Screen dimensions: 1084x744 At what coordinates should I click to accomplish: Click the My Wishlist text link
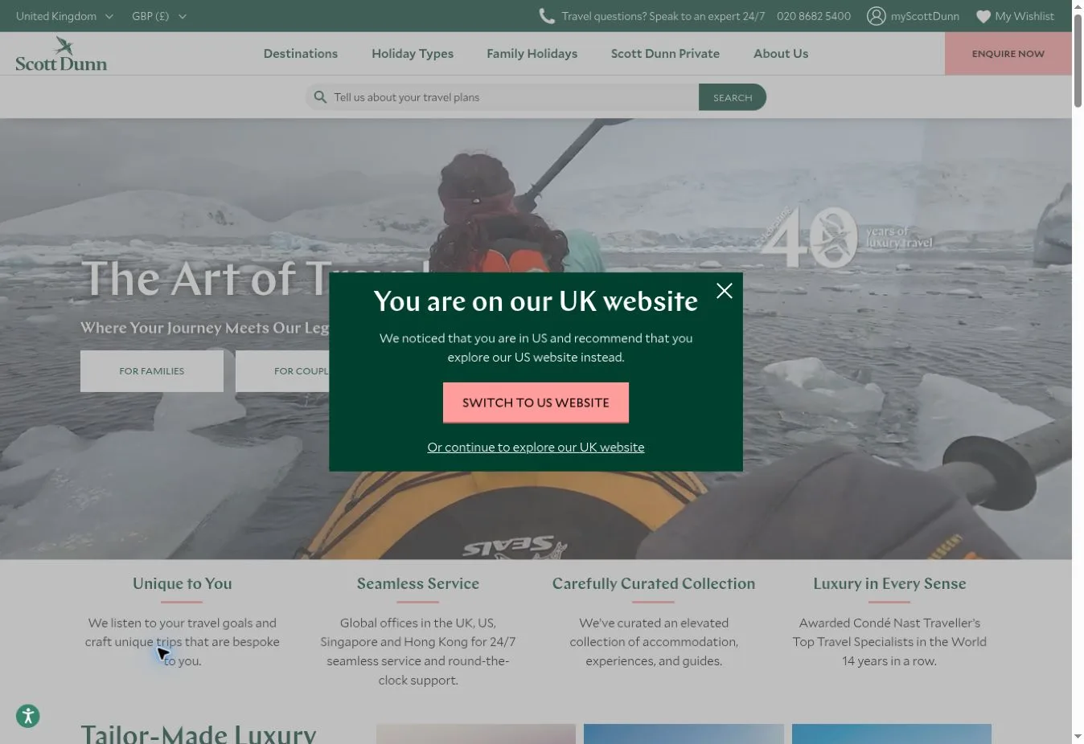[1024, 16]
